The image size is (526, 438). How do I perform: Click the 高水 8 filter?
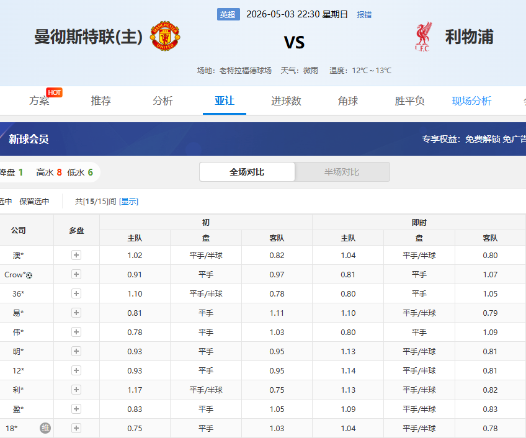pyautogui.click(x=49, y=172)
